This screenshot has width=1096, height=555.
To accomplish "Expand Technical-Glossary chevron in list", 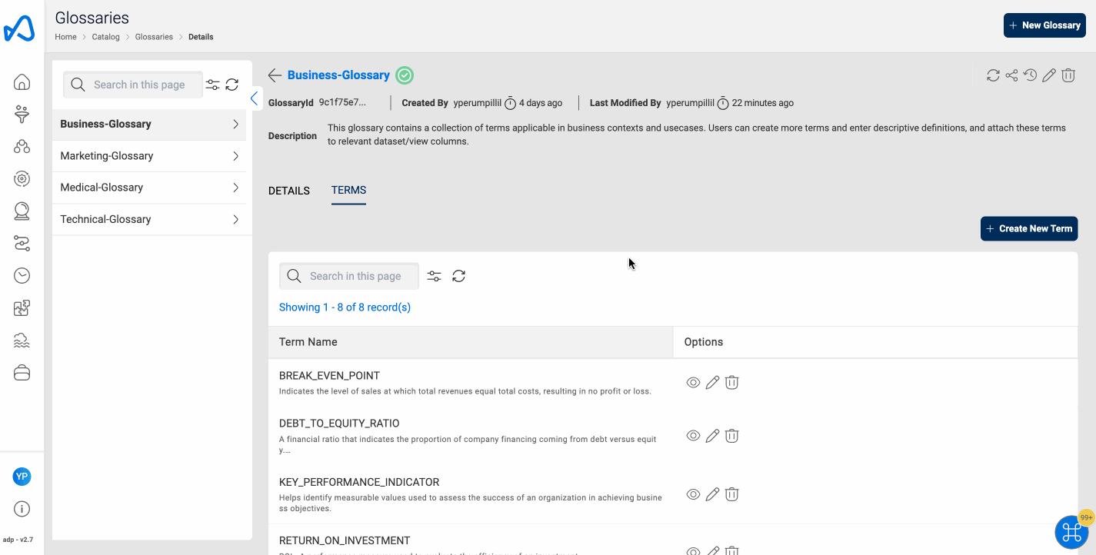I will pos(235,220).
